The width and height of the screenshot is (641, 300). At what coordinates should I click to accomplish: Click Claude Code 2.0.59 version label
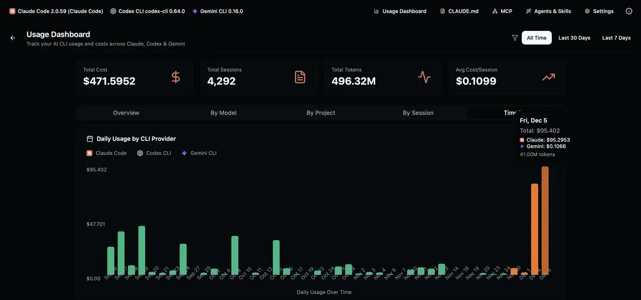pyautogui.click(x=60, y=11)
